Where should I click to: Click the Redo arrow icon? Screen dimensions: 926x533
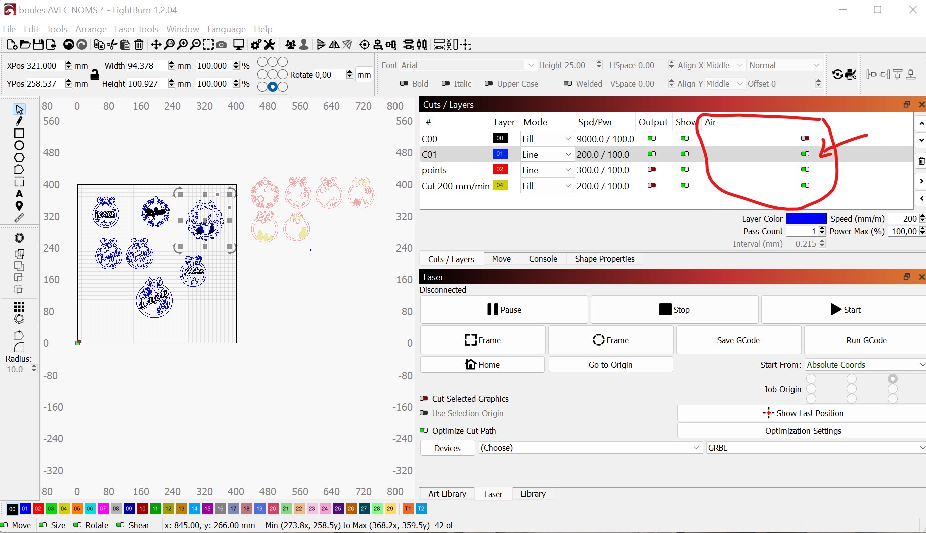(82, 45)
